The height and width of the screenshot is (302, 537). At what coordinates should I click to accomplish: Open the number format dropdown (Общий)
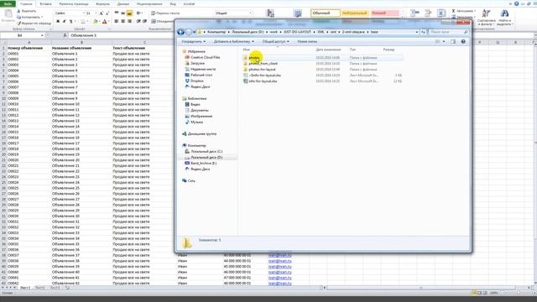250,13
